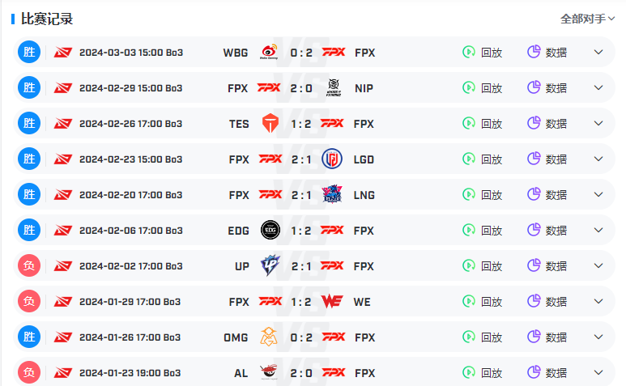This screenshot has height=386, width=626.
Task: Click the LGD team logo icon
Action: point(332,159)
